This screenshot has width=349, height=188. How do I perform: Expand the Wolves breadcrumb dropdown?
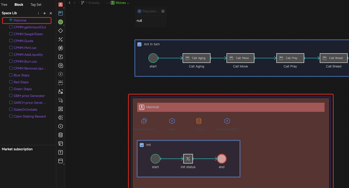[128, 3]
